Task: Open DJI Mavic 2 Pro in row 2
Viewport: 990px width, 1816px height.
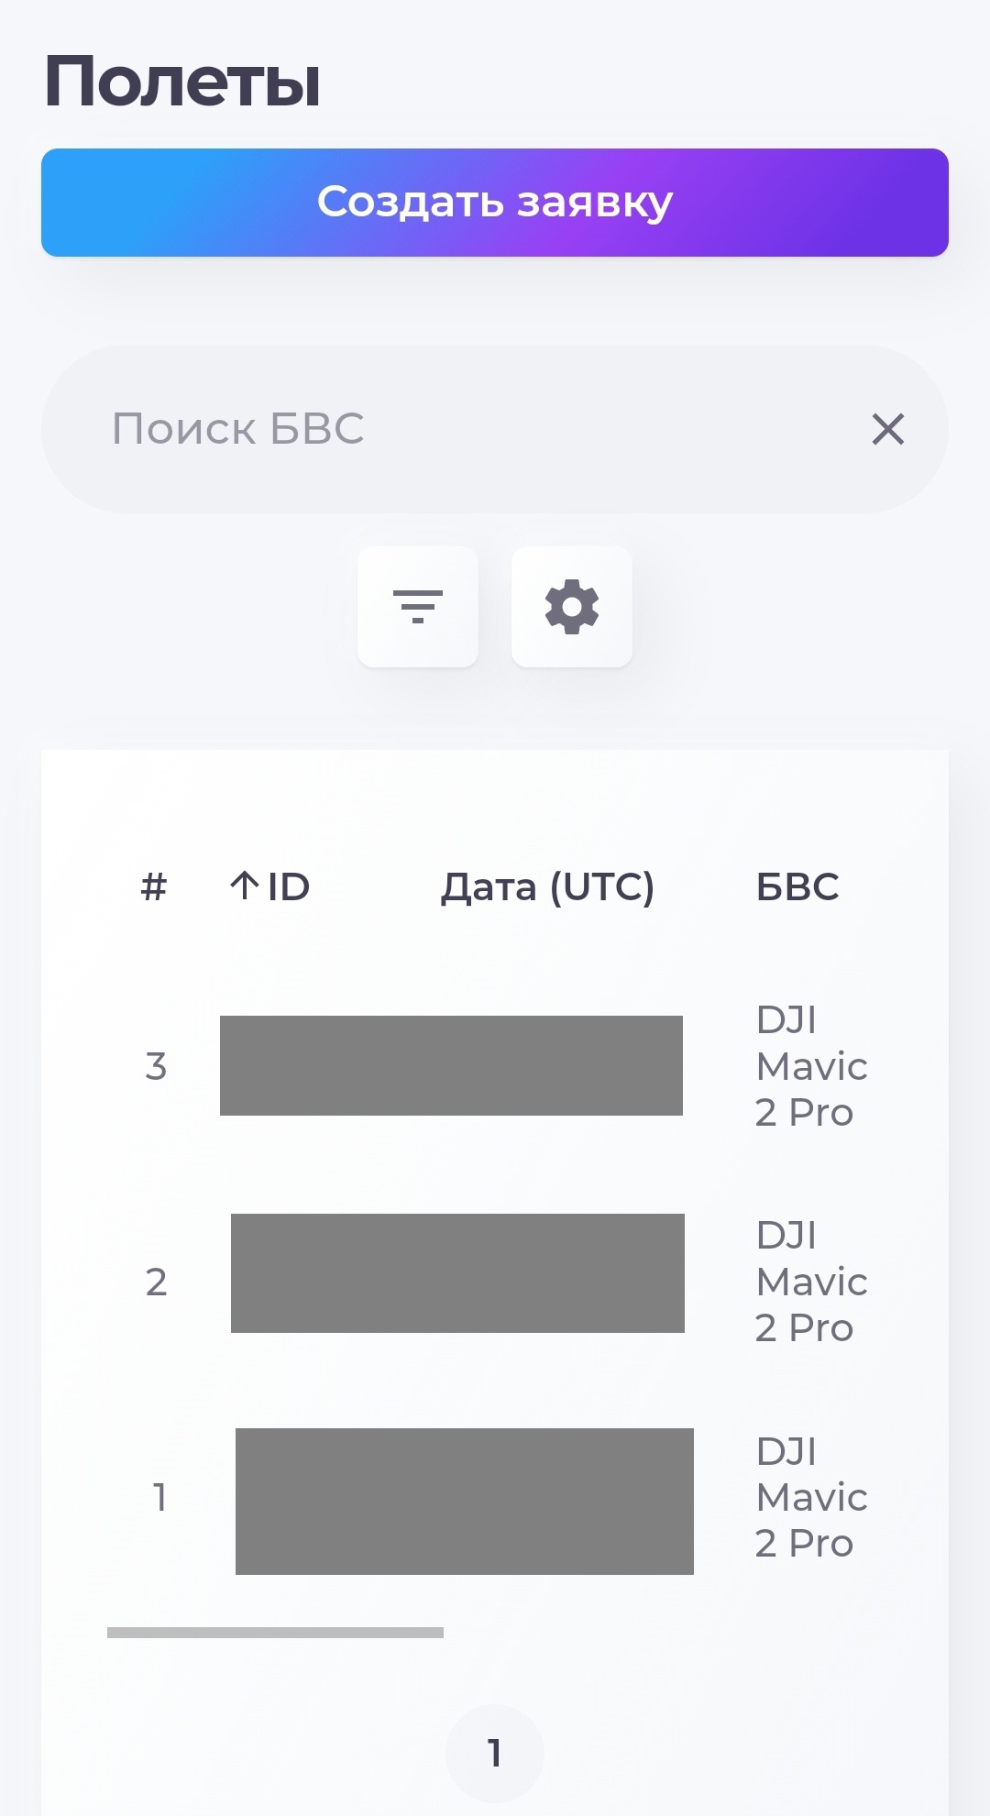Action: click(x=811, y=1282)
